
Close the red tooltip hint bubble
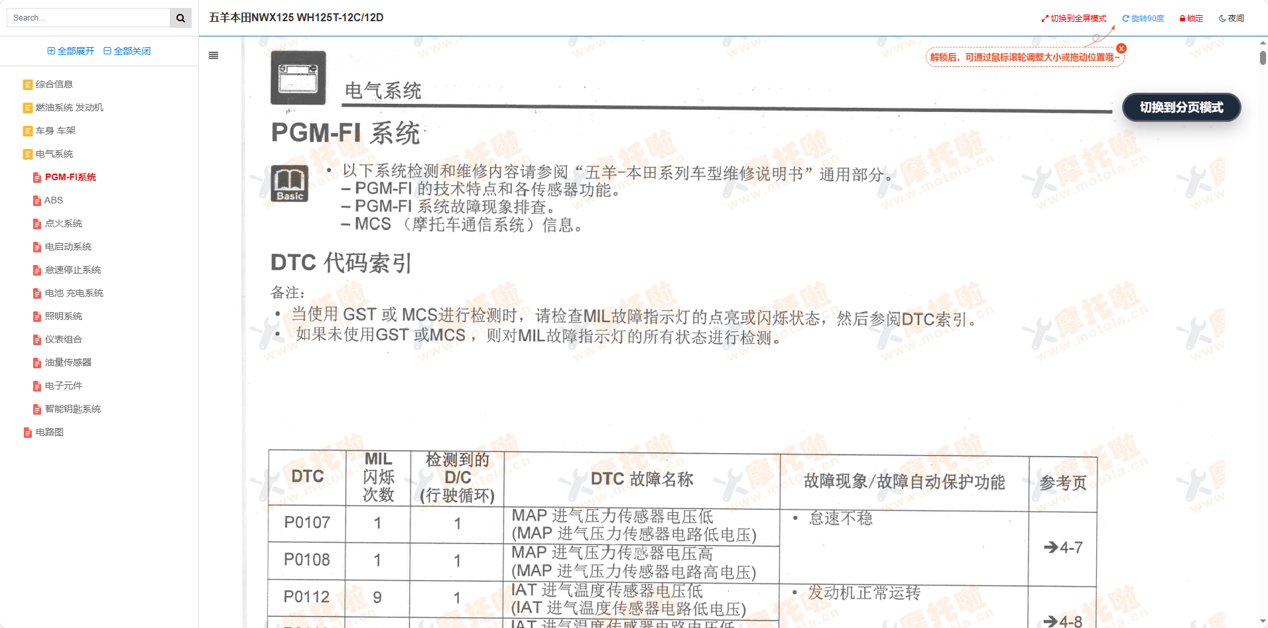coord(1121,48)
